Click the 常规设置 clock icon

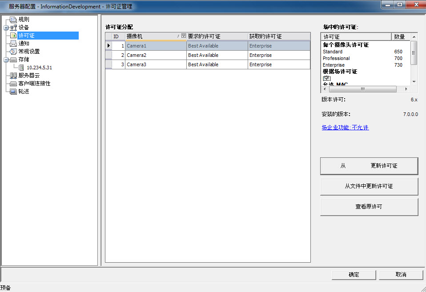13,52
